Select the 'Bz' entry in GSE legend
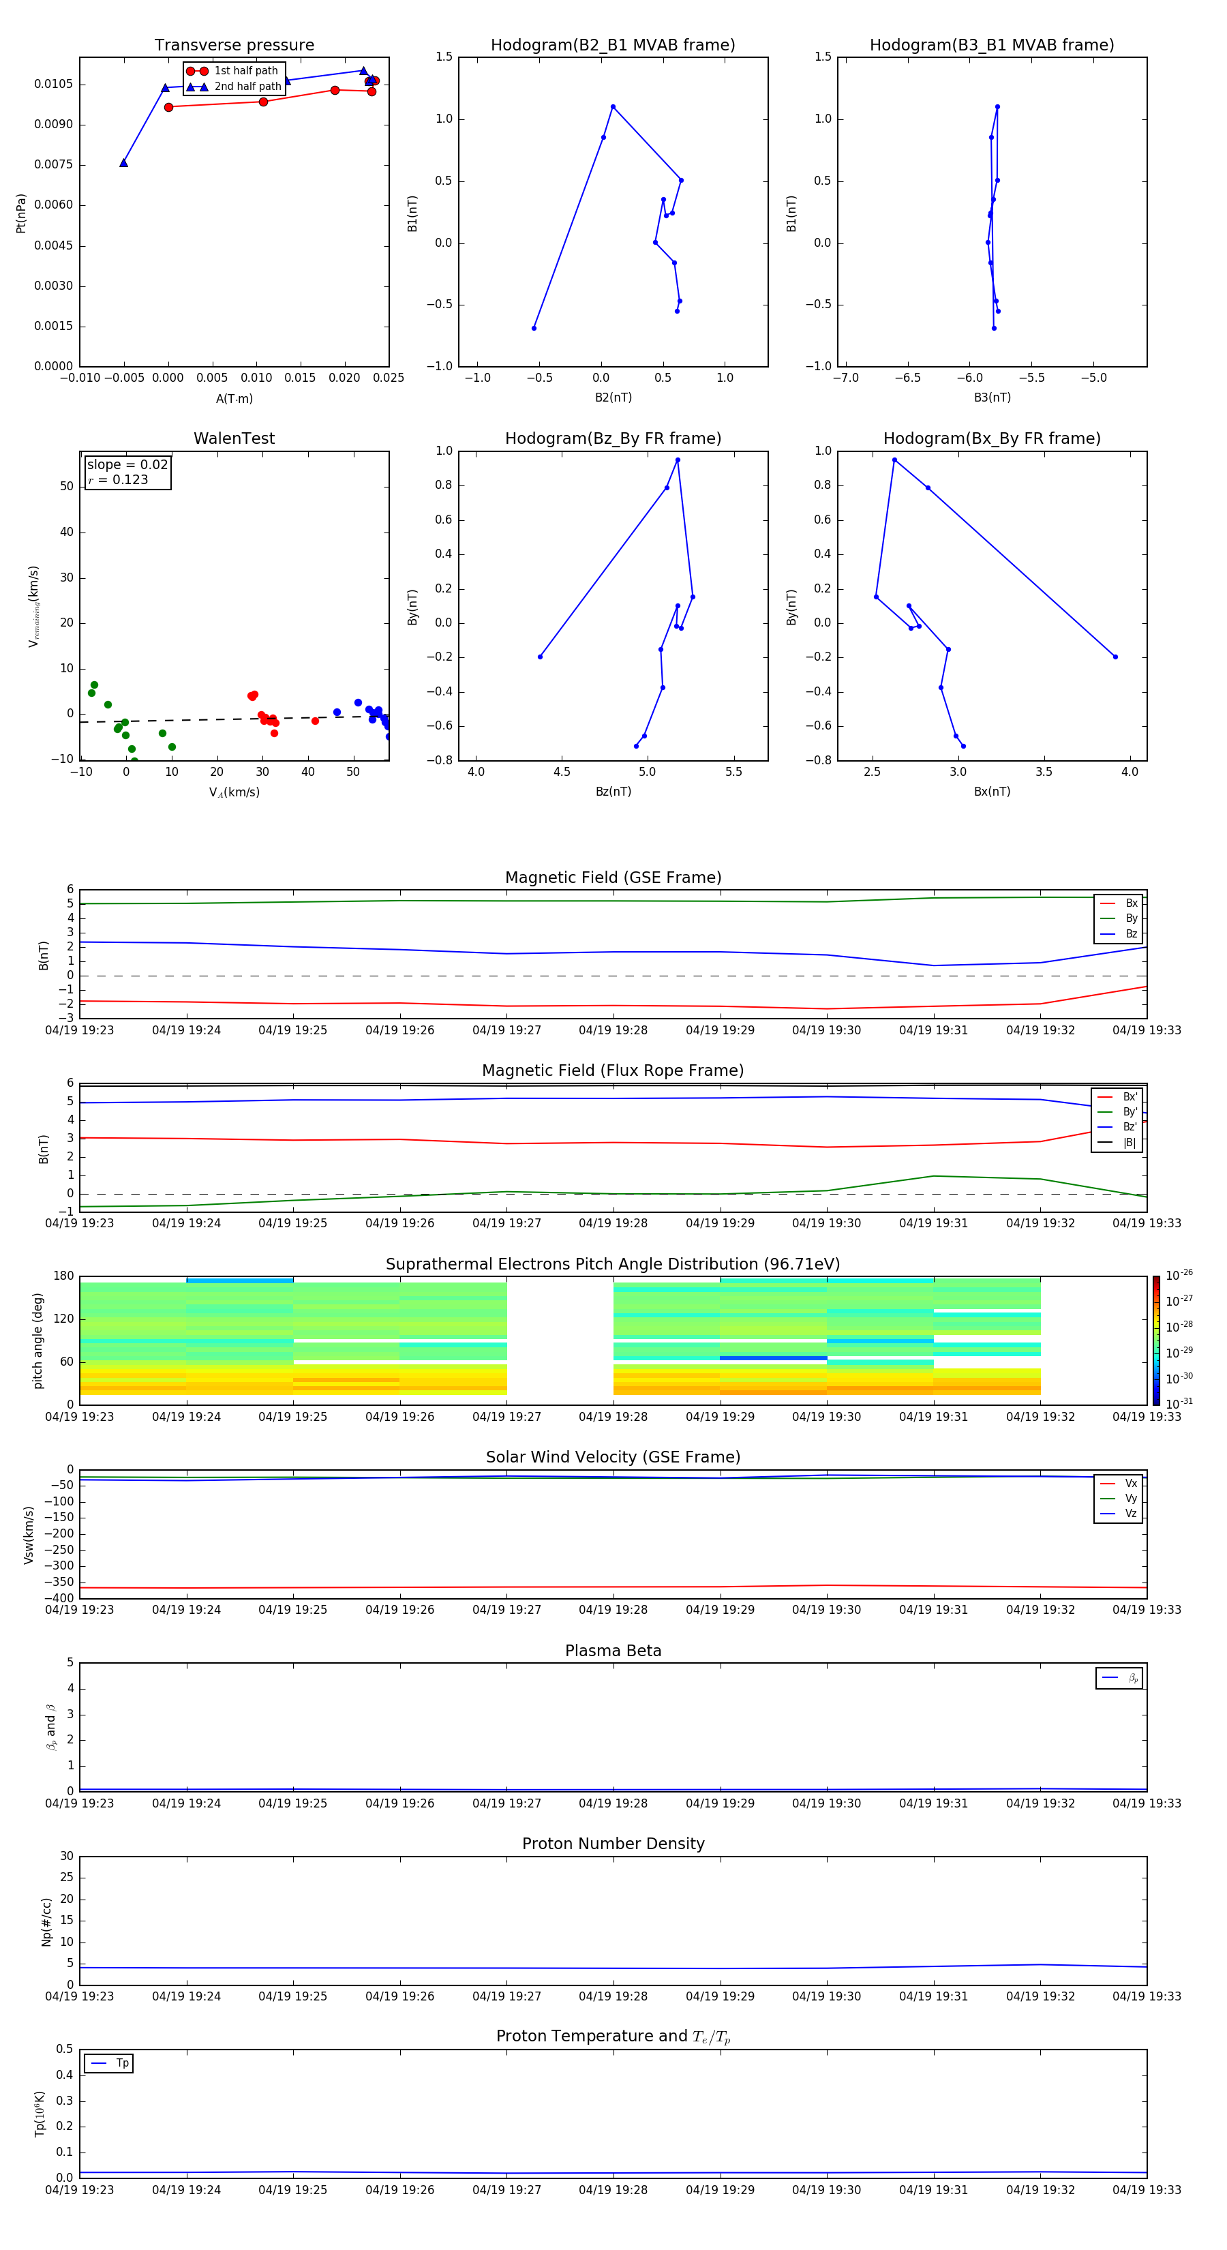This screenshot has width=1227, height=2250. coord(1119,933)
